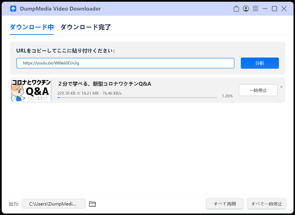Open the hamburger menu icon
Viewport: 295px width, 215px height.
pos(255,8)
